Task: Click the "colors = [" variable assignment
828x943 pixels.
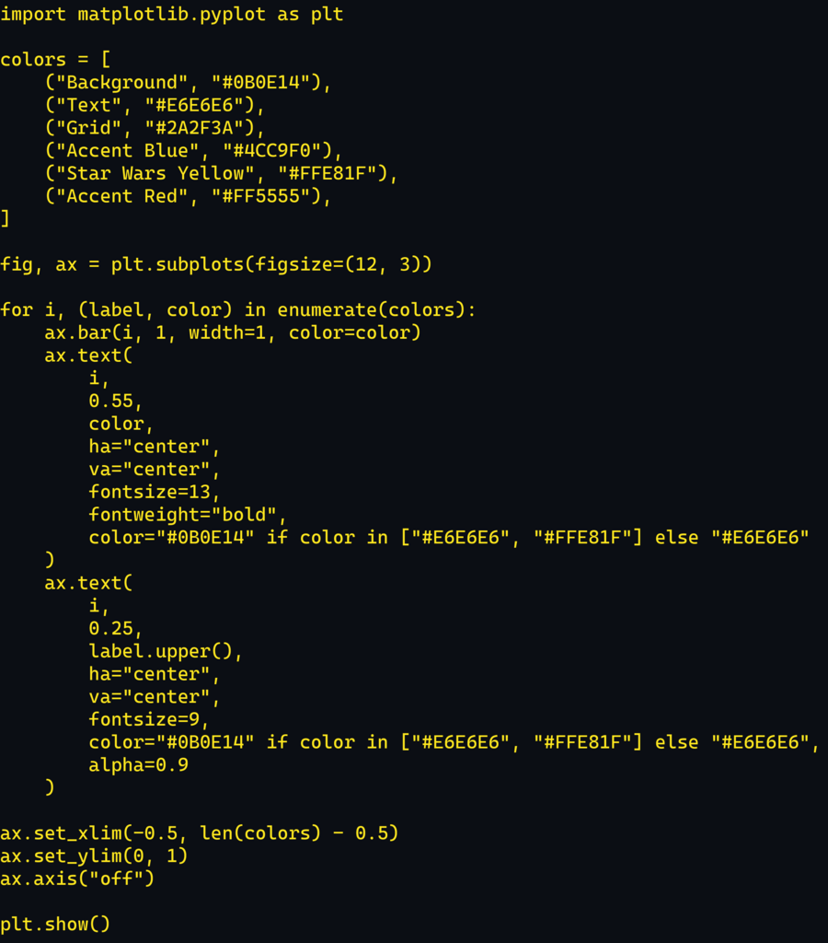Action: [55, 60]
